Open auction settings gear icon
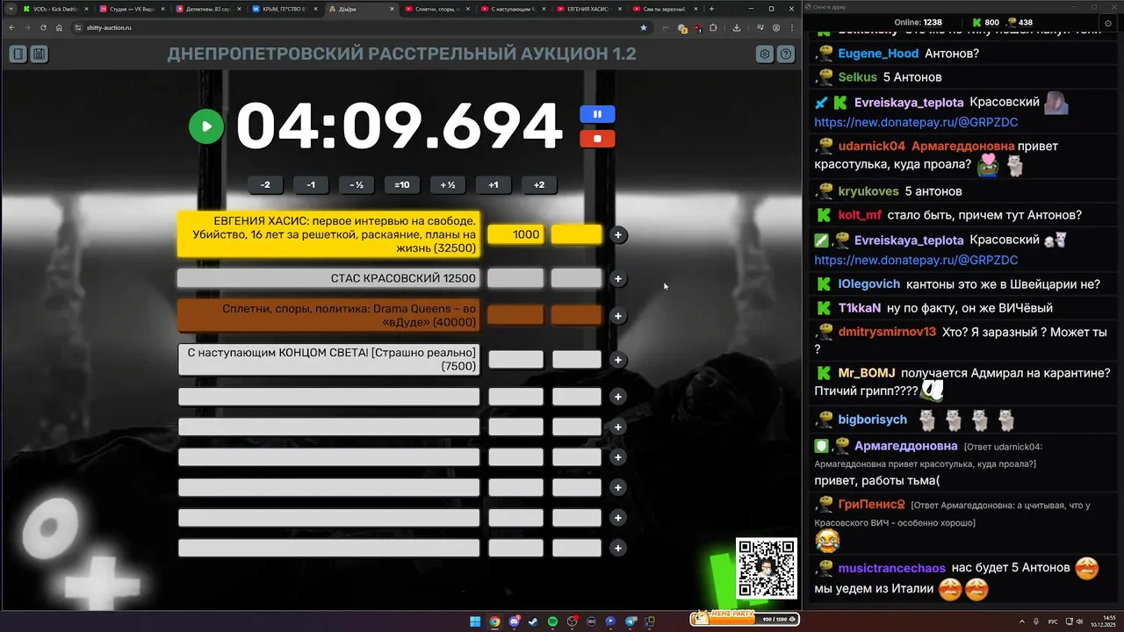This screenshot has width=1124, height=632. click(765, 54)
